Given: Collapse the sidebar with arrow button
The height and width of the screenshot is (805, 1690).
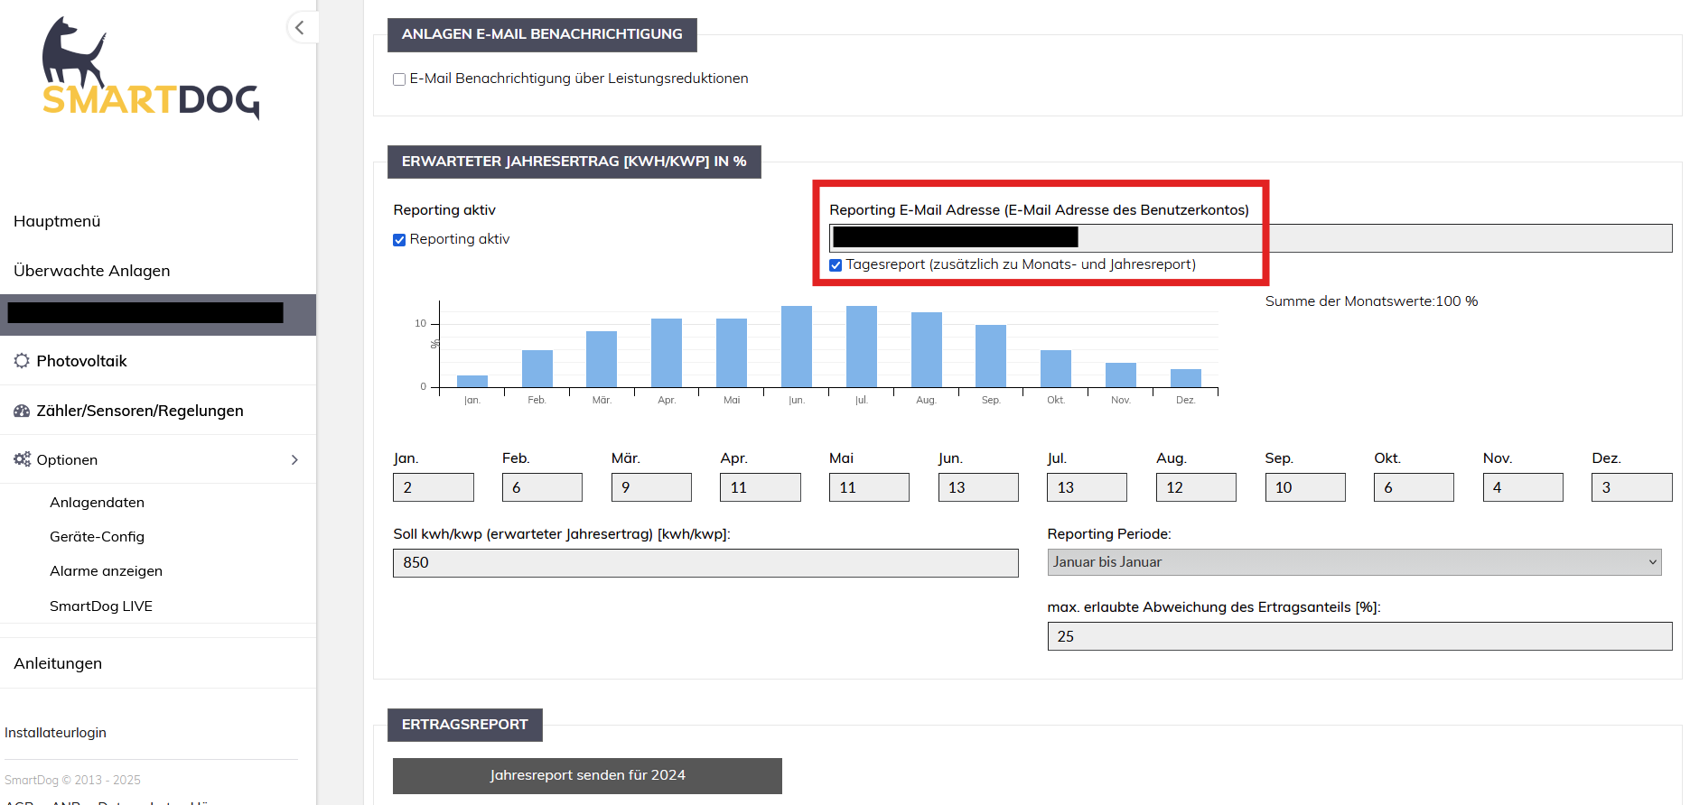Looking at the screenshot, I should [300, 28].
